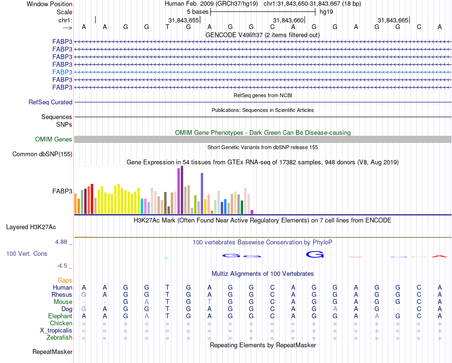This screenshot has width=452, height=363.
Task: Click the 4.88 conservation maximum value
Action: [61, 242]
